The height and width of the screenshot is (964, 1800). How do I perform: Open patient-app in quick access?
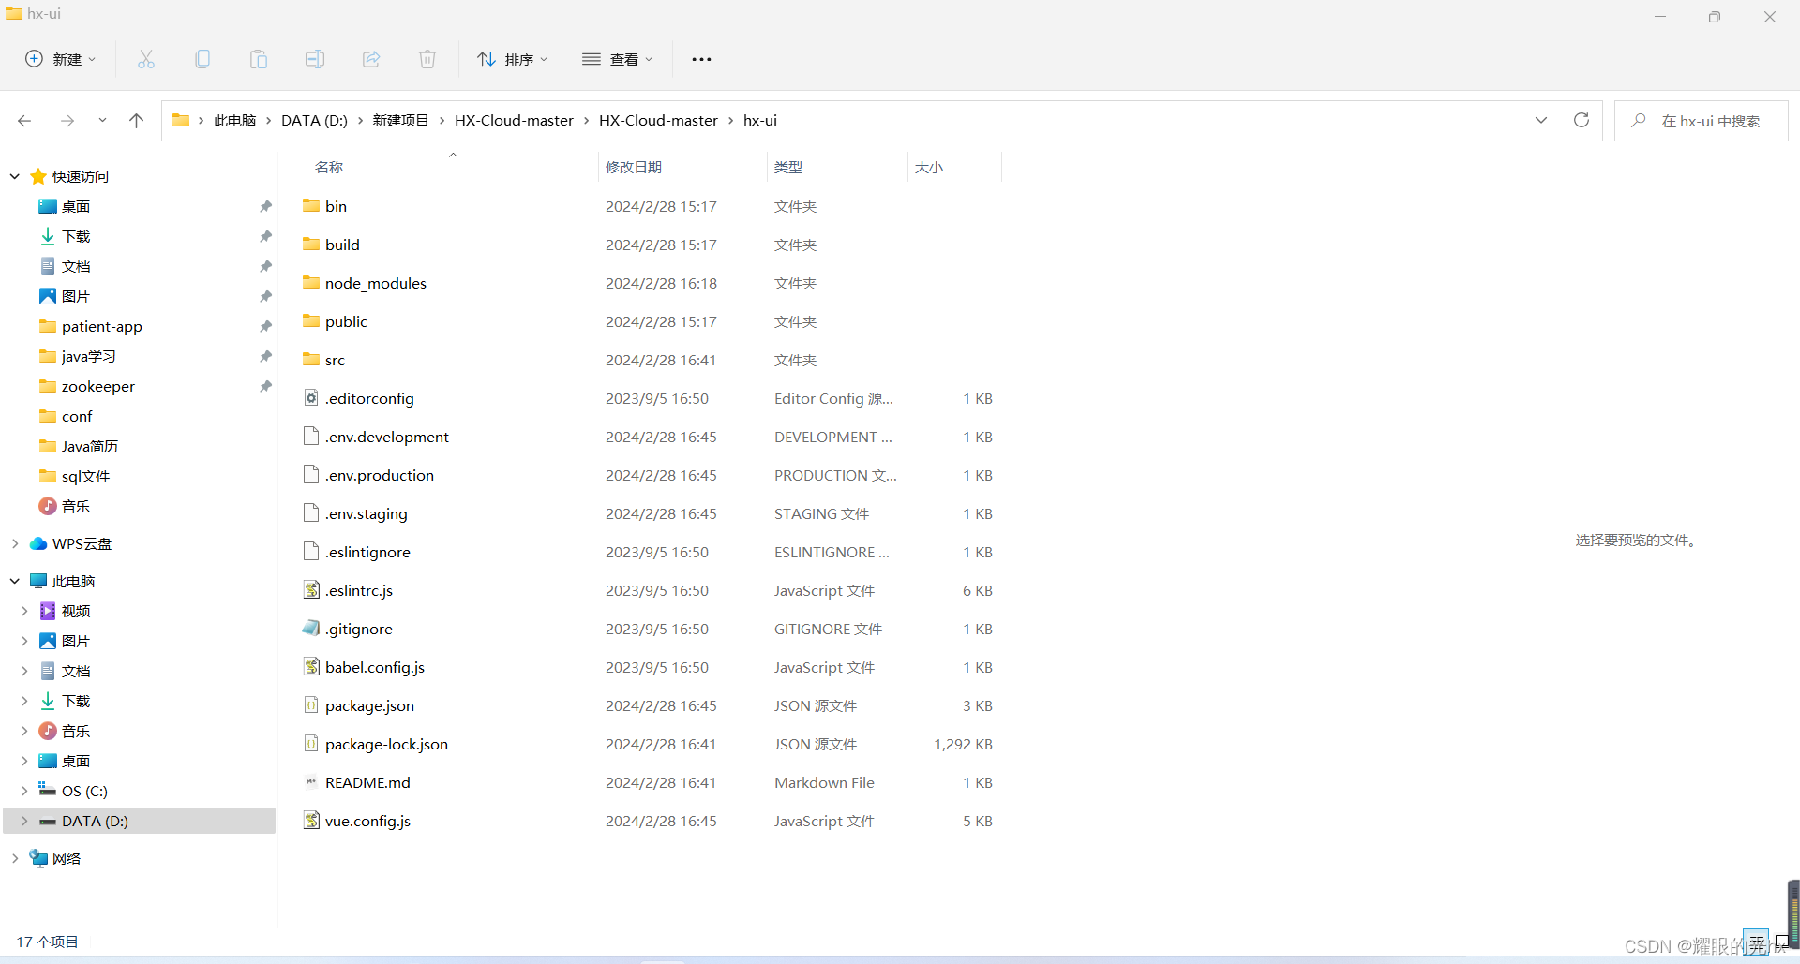pyautogui.click(x=101, y=326)
